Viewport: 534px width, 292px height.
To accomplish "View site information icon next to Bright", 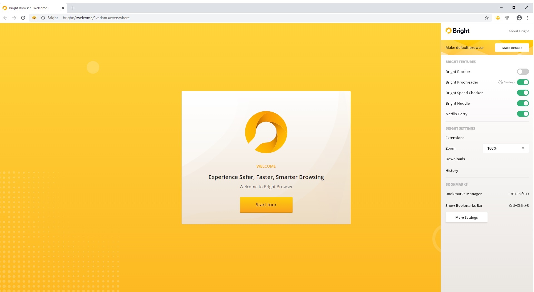I will [x=43, y=18].
